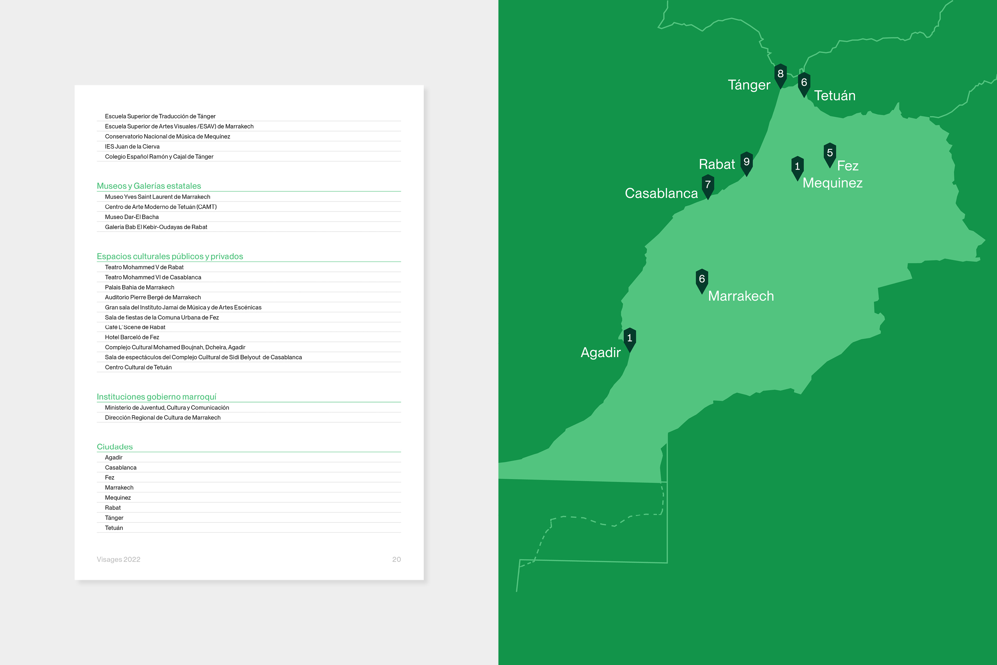Click the Casablanca map pin numbered 7
Screen dimensions: 997x665
click(x=707, y=185)
